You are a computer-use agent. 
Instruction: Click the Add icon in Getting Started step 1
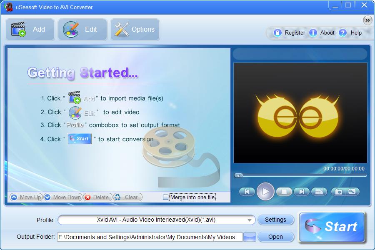[75, 97]
